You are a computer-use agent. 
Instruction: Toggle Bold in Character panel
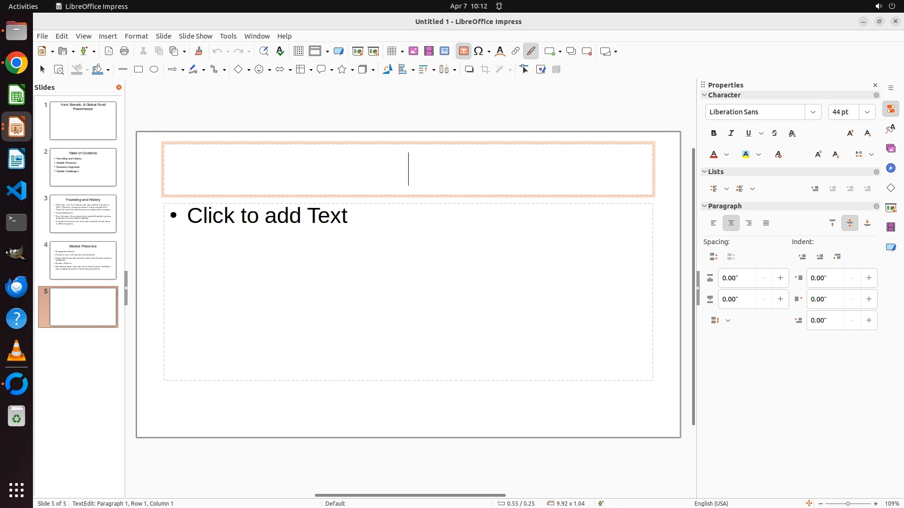tap(714, 134)
